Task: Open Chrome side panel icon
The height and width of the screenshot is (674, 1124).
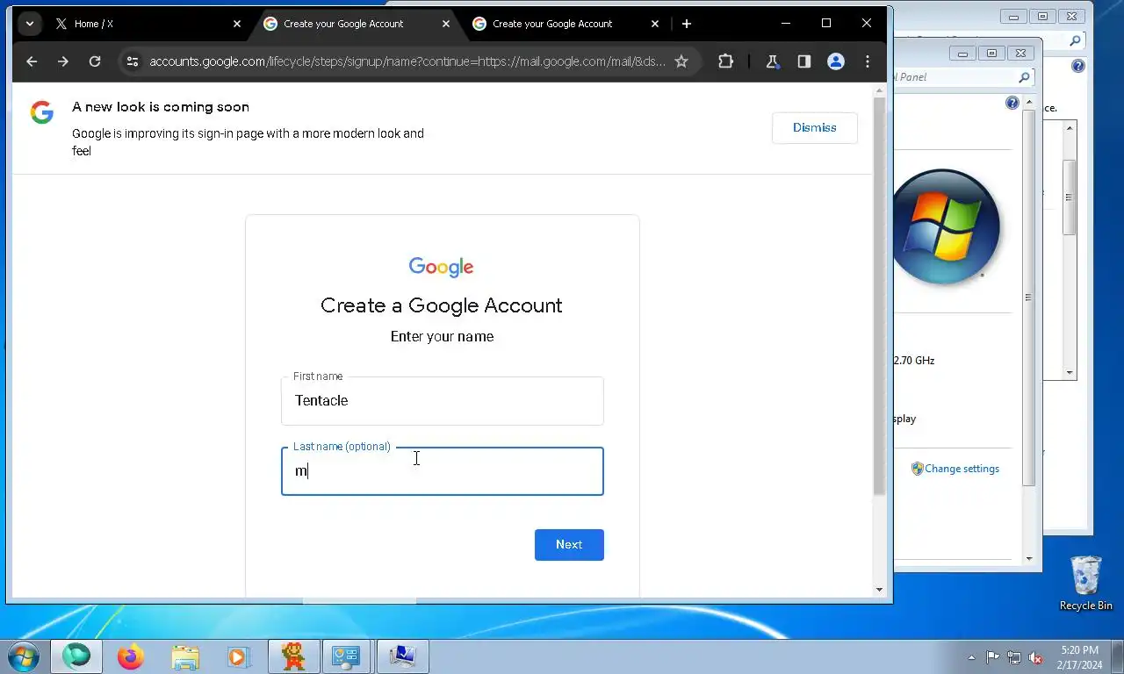Action: pos(804,61)
